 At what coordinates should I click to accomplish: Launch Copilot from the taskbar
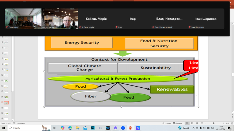tap(63, 128)
